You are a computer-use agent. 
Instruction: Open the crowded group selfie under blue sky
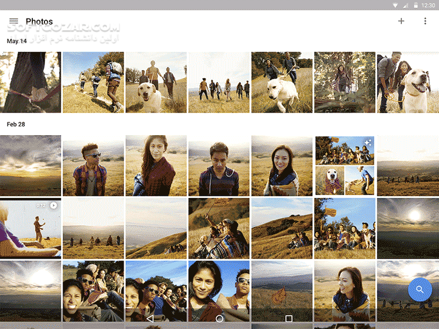pos(156,291)
